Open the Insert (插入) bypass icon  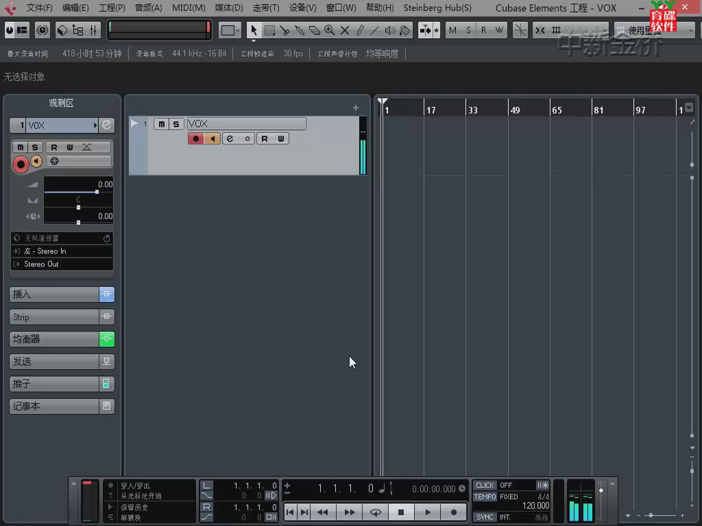pyautogui.click(x=106, y=295)
